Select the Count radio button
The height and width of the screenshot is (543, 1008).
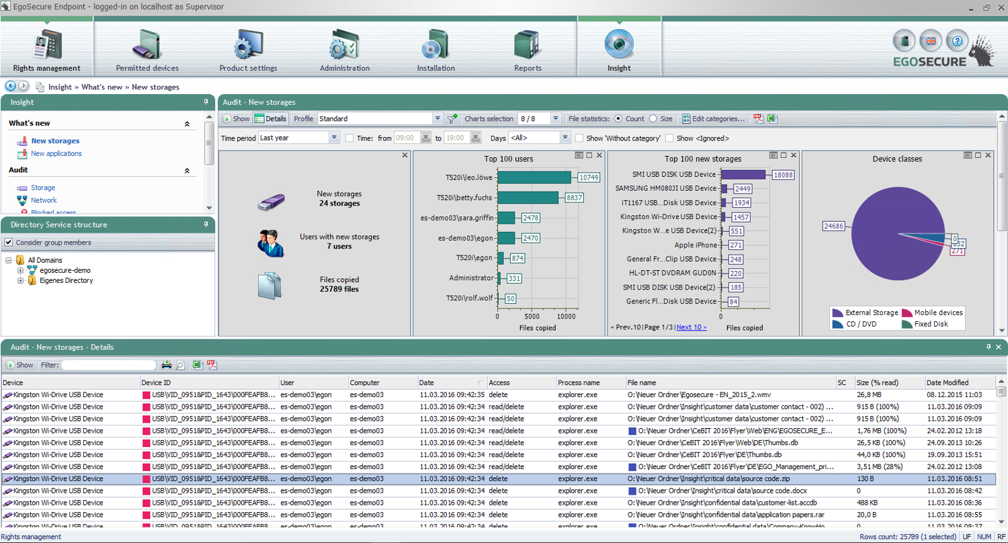618,118
